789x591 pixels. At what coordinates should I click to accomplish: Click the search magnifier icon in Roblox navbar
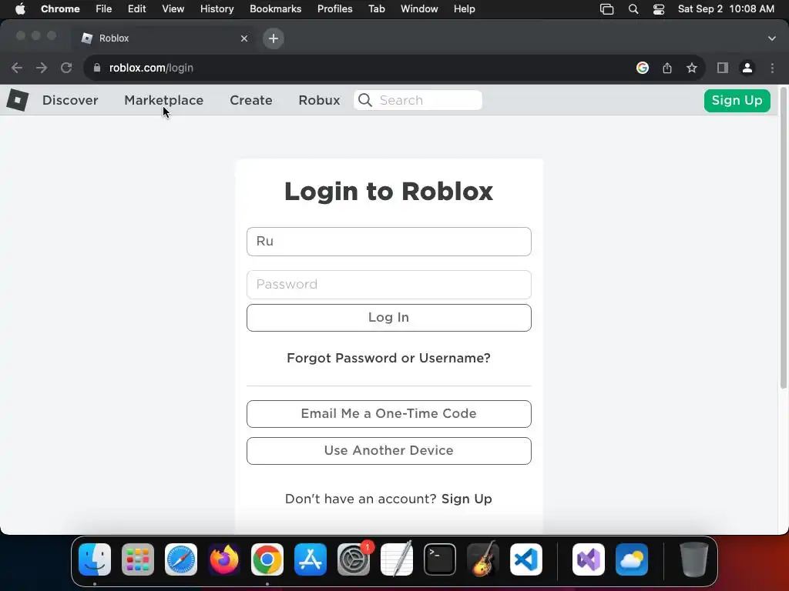365,100
